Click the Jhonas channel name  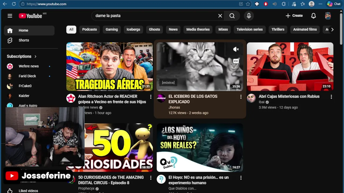(x=174, y=107)
